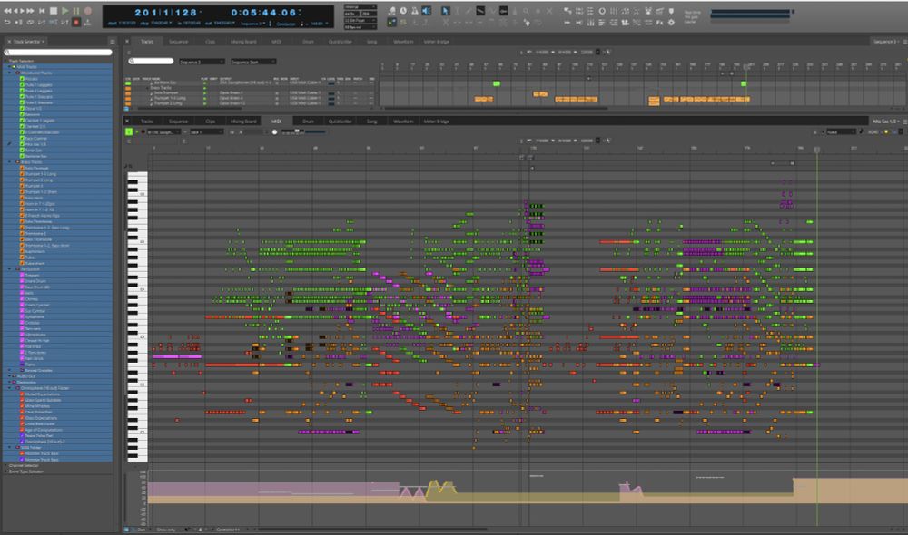This screenshot has height=535, width=908.
Task: Start playback with the green Play button
Action: coord(64,10)
